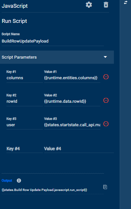Click the Key #3 field containing user

pyautogui.click(x=25, y=125)
